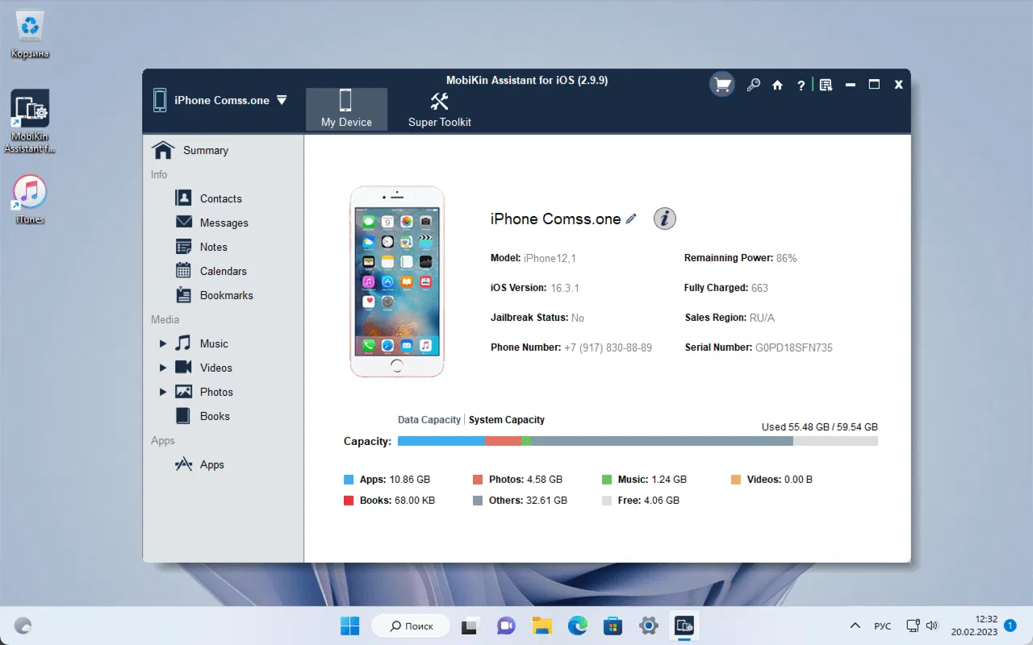Open File Explorer from the taskbar
Viewport: 1033px width, 645px height.
coord(542,626)
